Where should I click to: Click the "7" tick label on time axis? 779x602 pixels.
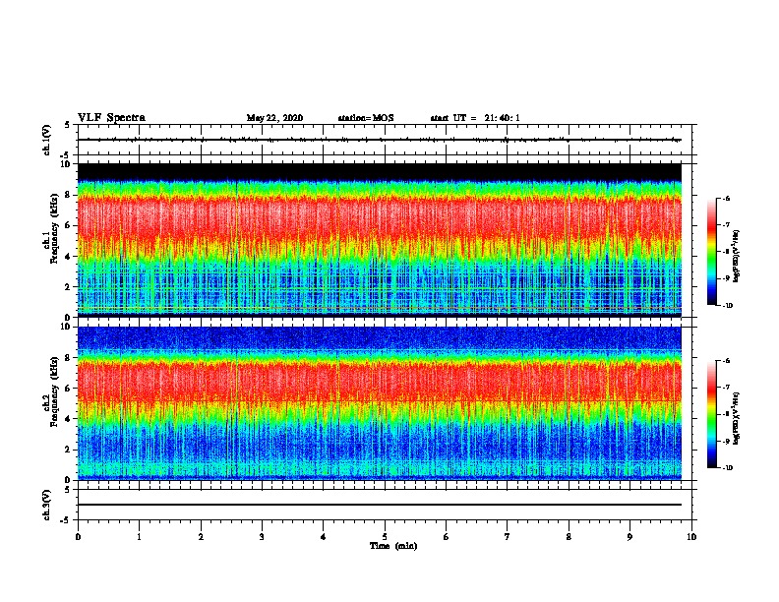pos(508,537)
